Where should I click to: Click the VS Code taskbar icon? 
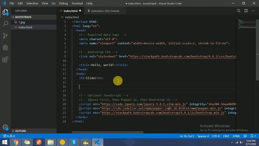click(98, 142)
